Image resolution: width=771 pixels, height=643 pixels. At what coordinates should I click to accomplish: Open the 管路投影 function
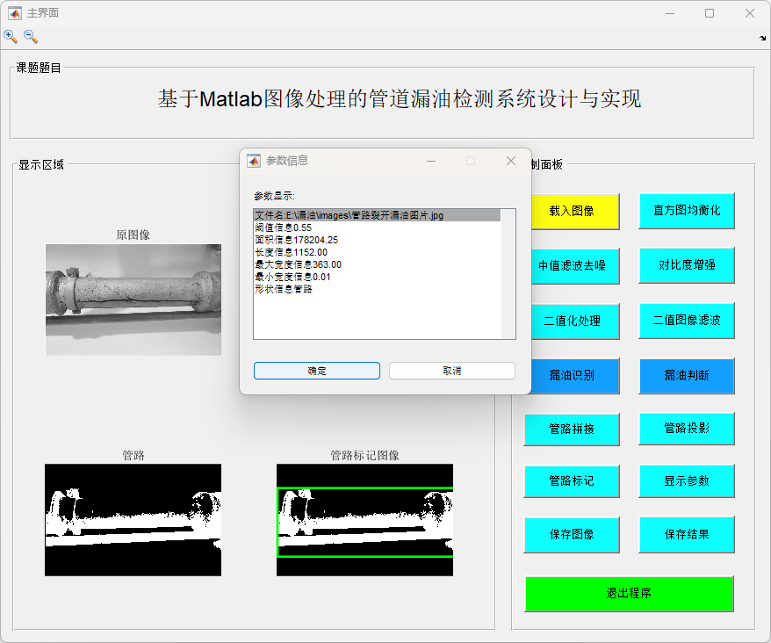click(687, 429)
